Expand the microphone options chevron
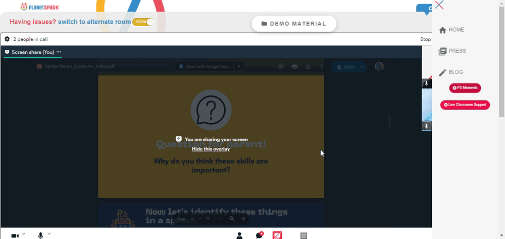 pos(49,233)
